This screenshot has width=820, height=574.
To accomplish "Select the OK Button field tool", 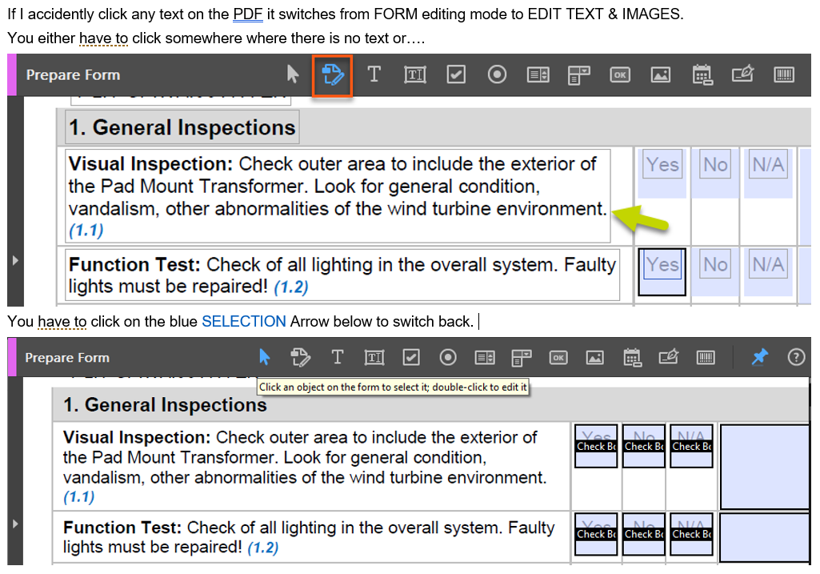I will coord(620,74).
